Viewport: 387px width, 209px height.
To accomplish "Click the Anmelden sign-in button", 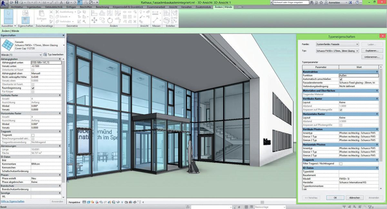I will point(334,2).
